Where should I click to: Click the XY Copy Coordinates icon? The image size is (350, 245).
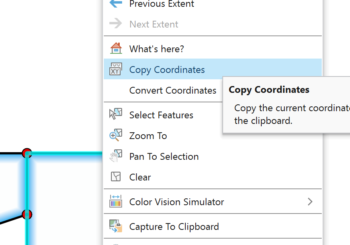(x=116, y=69)
